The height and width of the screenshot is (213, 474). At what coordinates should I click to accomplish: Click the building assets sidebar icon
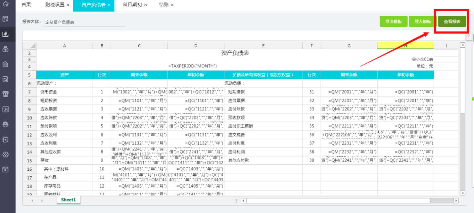click(6, 64)
